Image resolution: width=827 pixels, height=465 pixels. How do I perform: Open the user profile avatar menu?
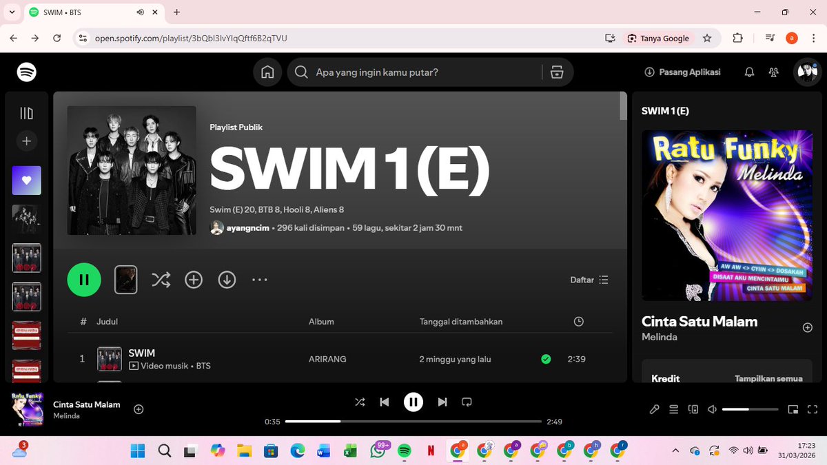(x=806, y=72)
